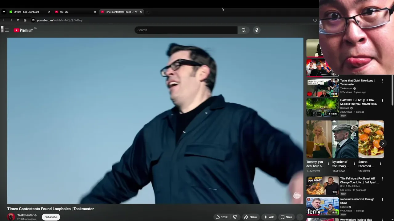Show next Shorts with the arrow button
Viewport: 394px width, 221px height.
click(x=383, y=143)
